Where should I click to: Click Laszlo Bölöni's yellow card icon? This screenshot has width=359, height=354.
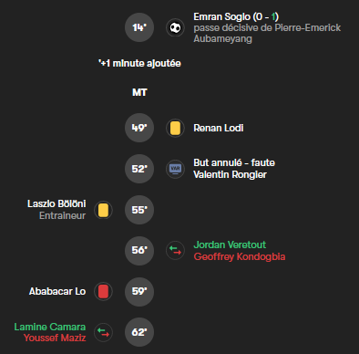[x=103, y=210]
